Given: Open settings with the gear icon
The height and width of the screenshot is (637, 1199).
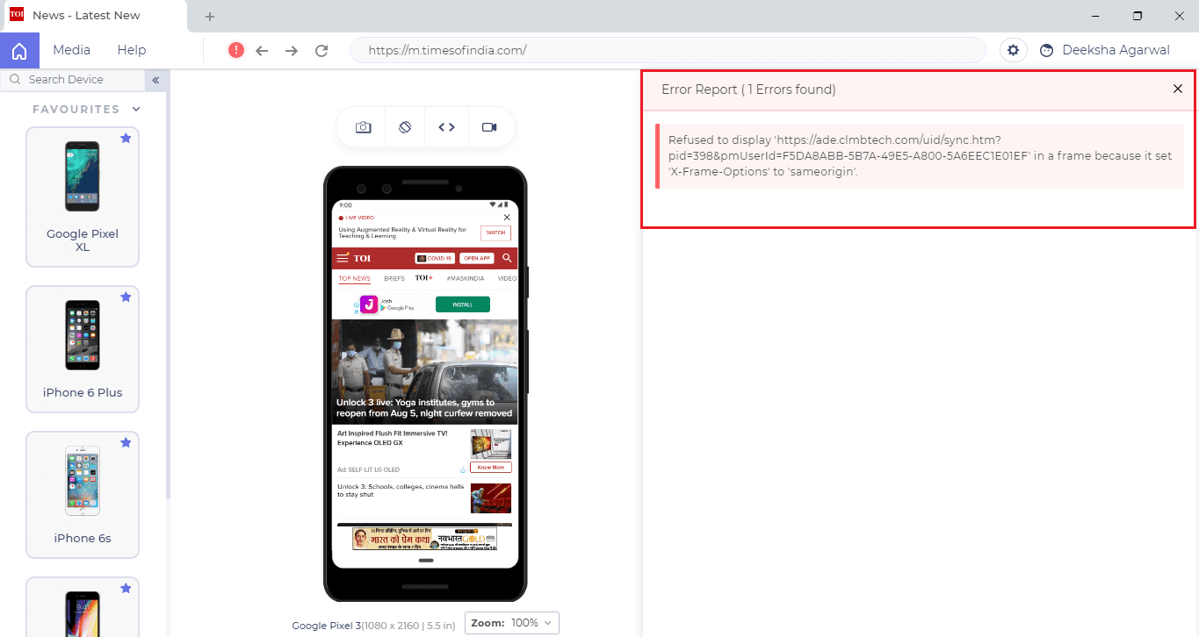Looking at the screenshot, I should pyautogui.click(x=1013, y=50).
